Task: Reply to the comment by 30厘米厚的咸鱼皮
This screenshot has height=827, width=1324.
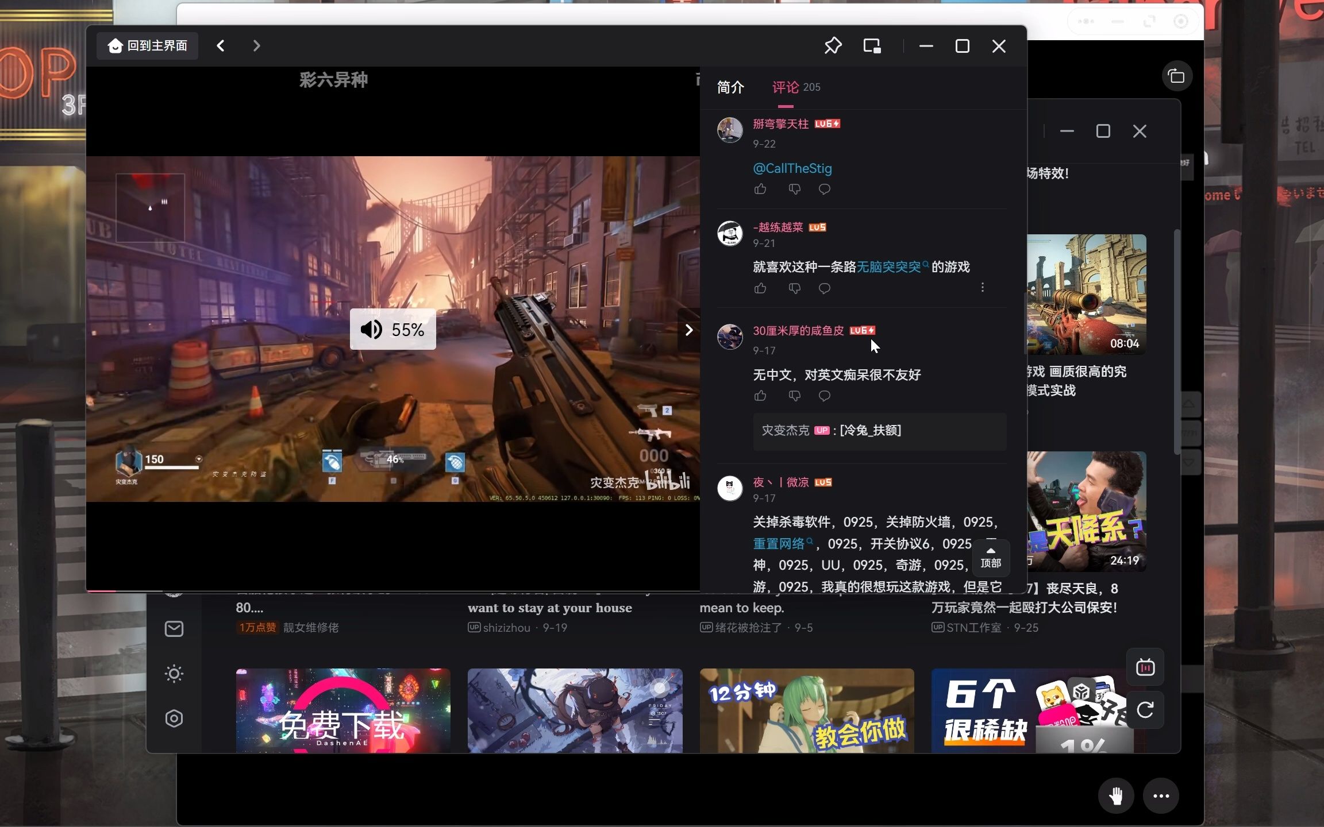Action: [x=825, y=396]
